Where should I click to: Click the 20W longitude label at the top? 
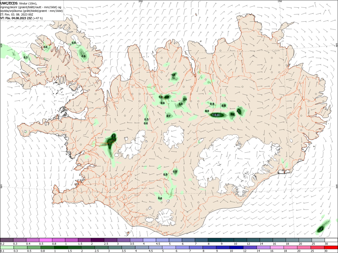click(140, 1)
